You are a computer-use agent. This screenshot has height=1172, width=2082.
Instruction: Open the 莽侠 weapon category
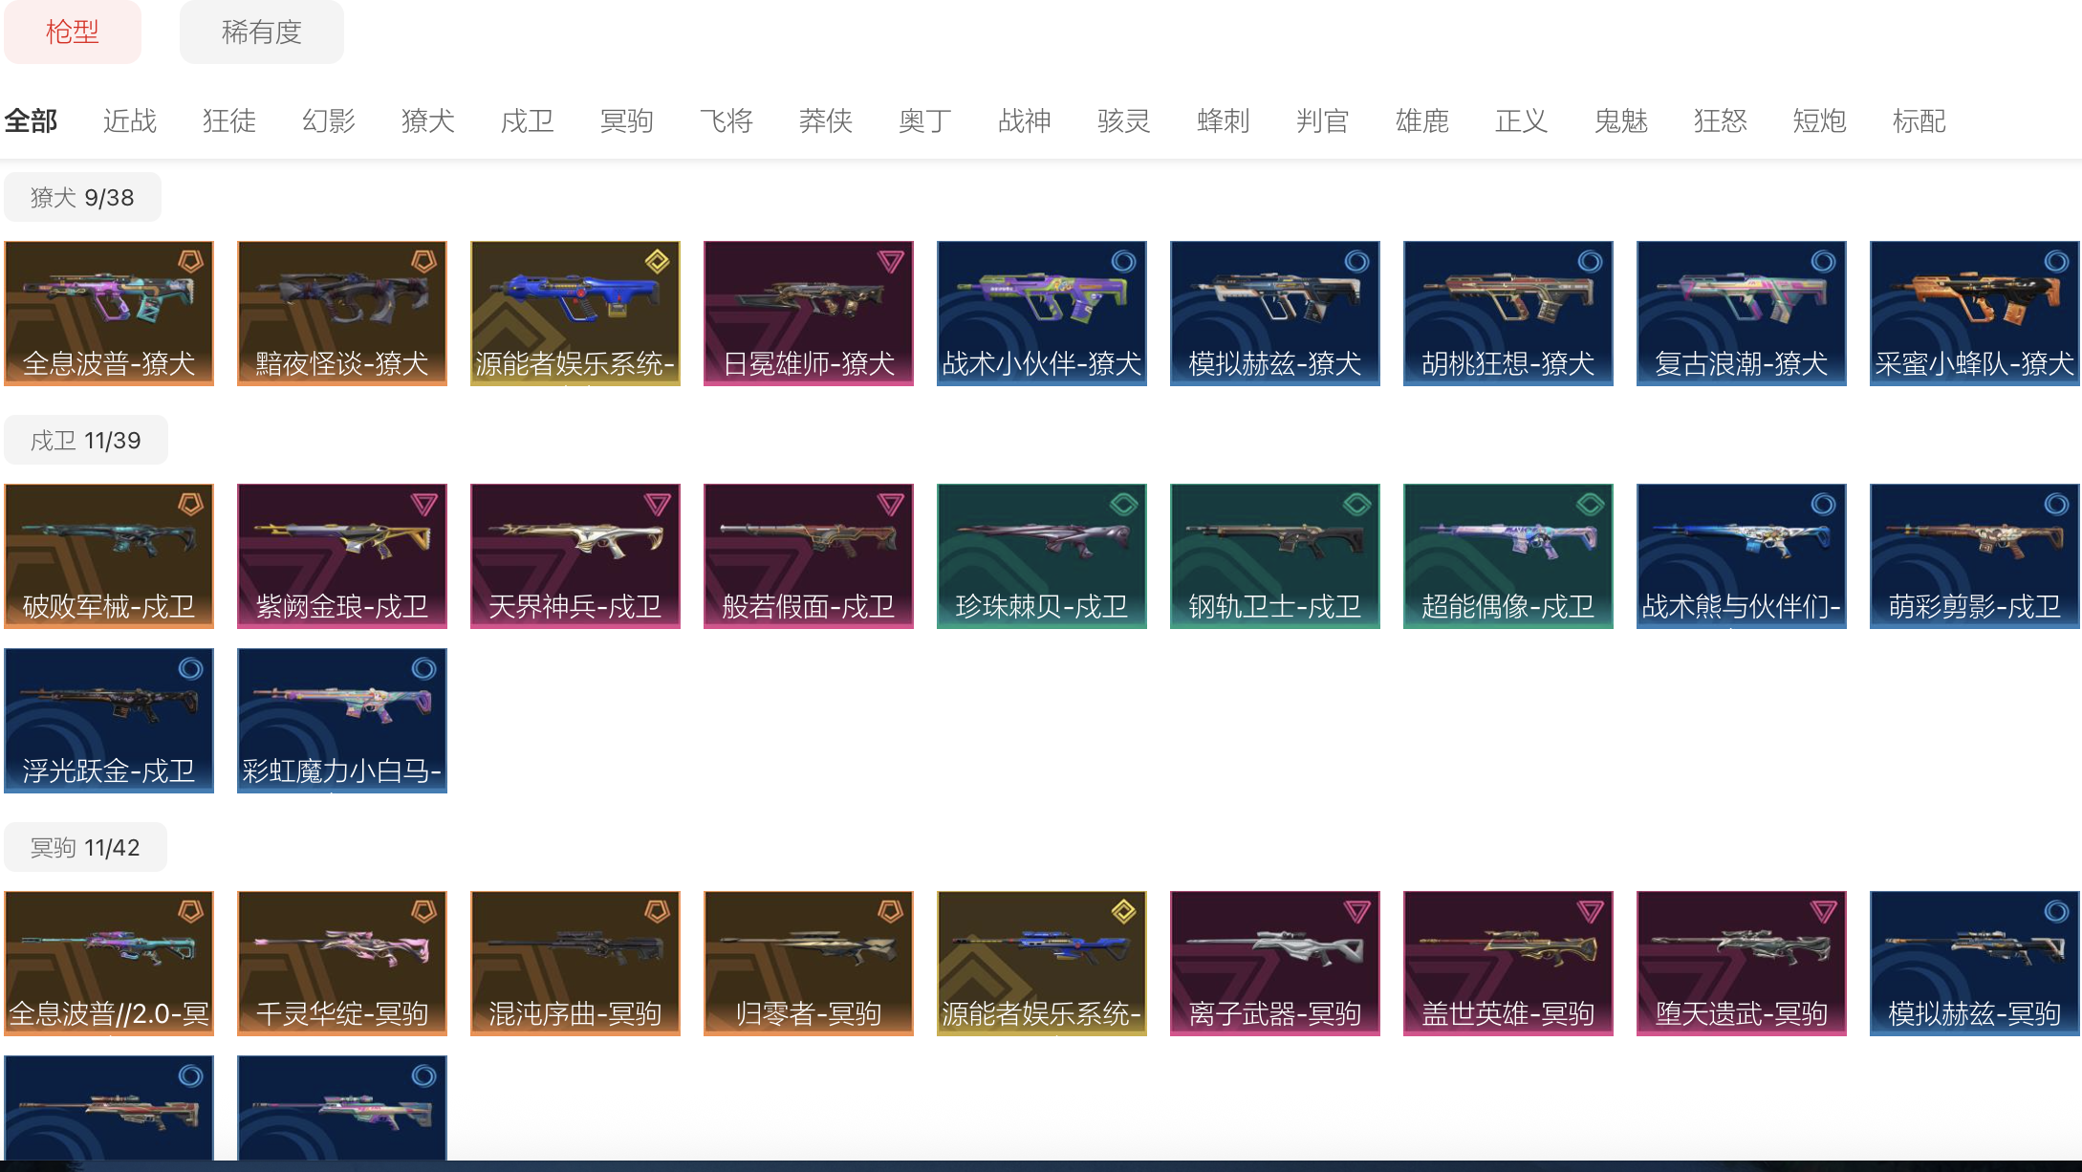[x=826, y=121]
